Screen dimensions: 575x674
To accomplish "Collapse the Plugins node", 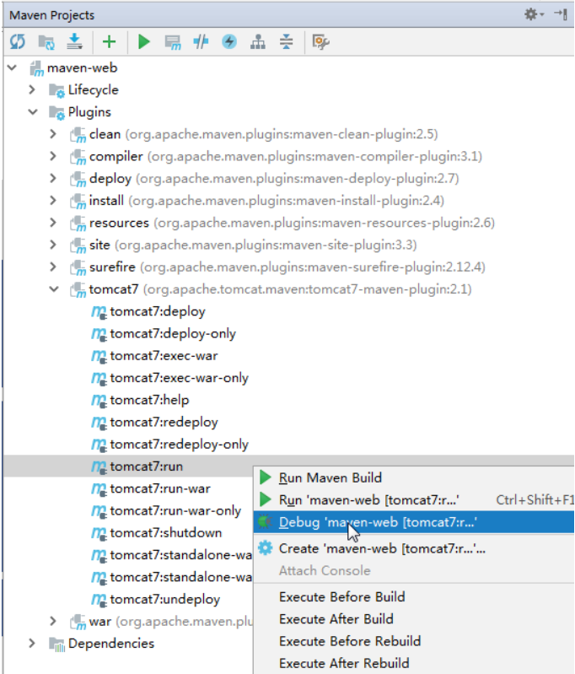I will click(33, 111).
